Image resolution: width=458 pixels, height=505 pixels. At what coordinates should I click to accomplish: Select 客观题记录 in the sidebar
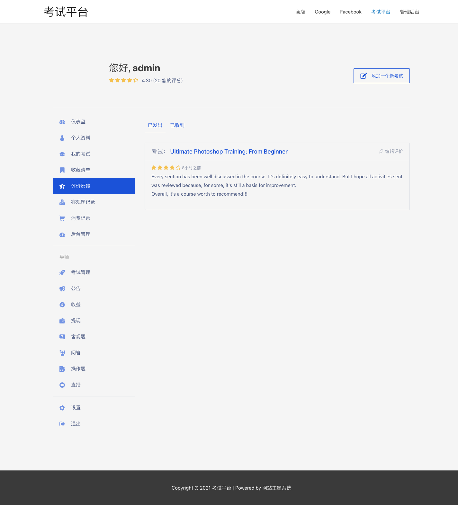pos(94,202)
